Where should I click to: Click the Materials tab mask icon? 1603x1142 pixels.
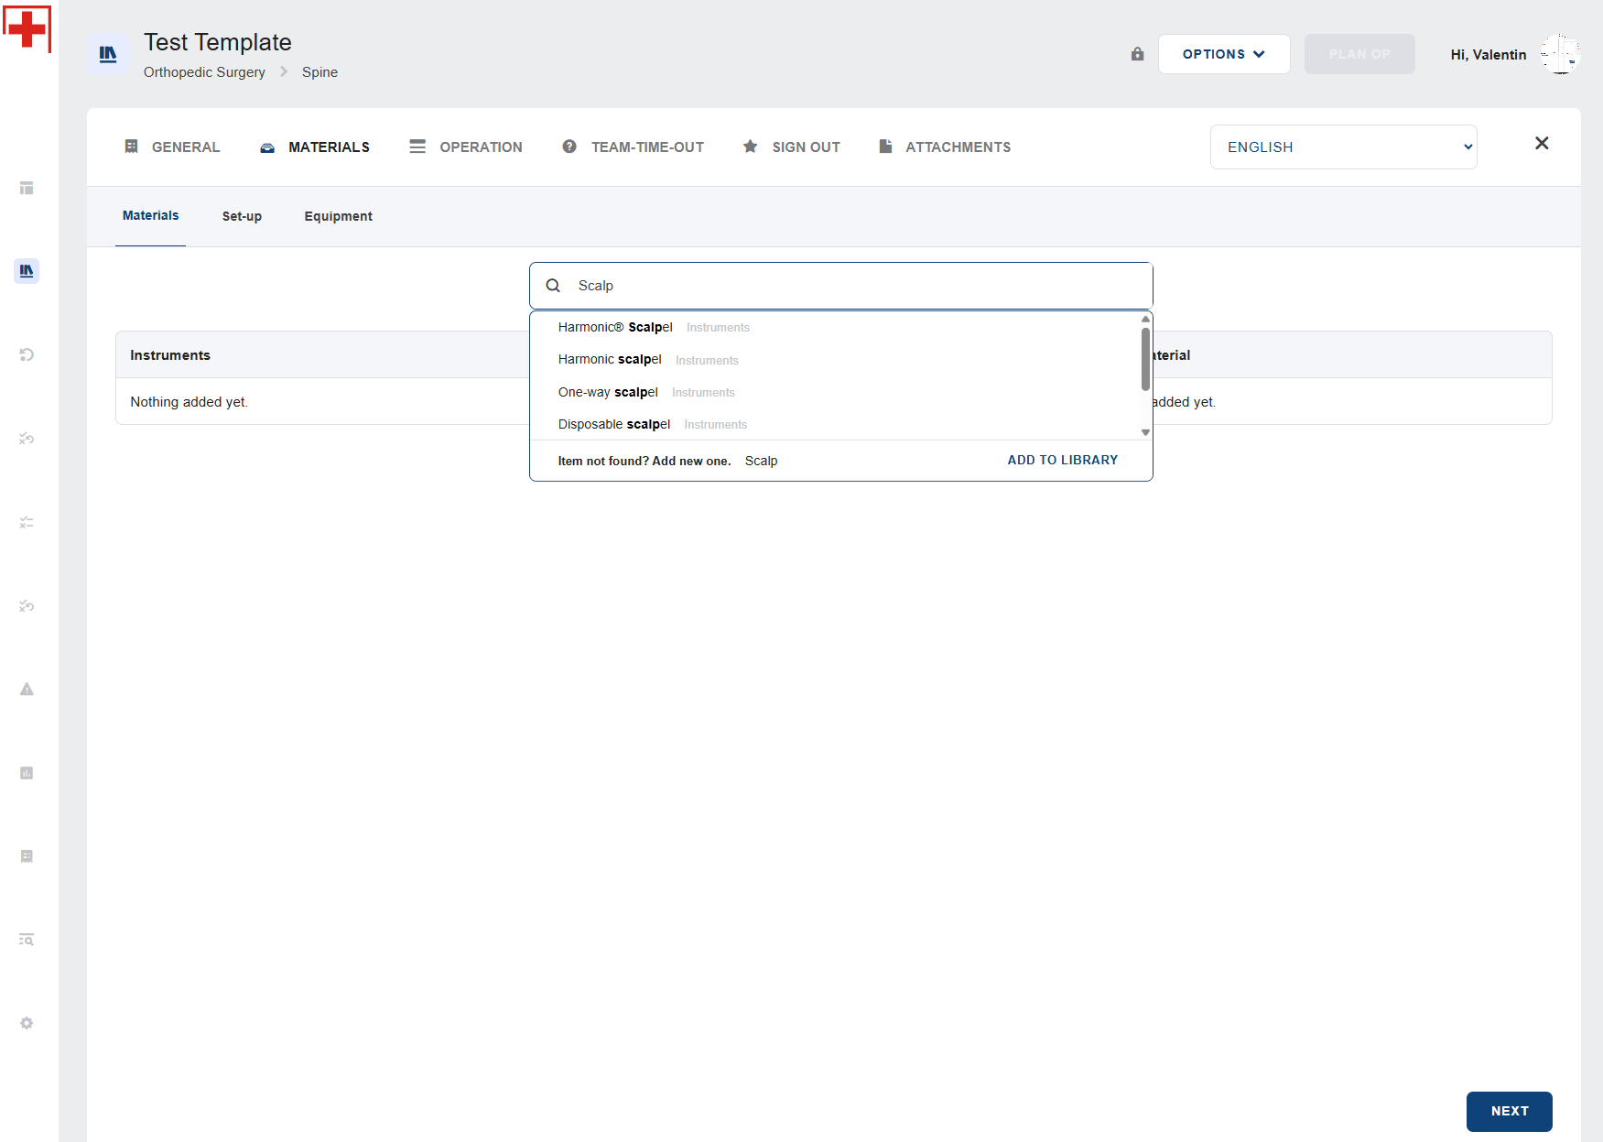[x=267, y=147]
